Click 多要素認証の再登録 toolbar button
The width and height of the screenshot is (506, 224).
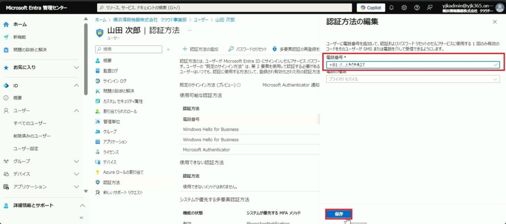(x=296, y=49)
